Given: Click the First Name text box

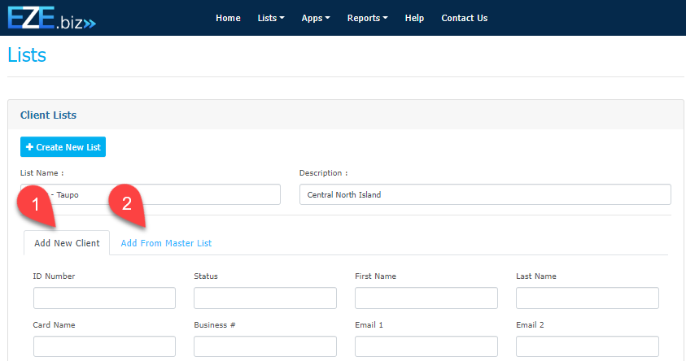Looking at the screenshot, I should click(x=426, y=298).
